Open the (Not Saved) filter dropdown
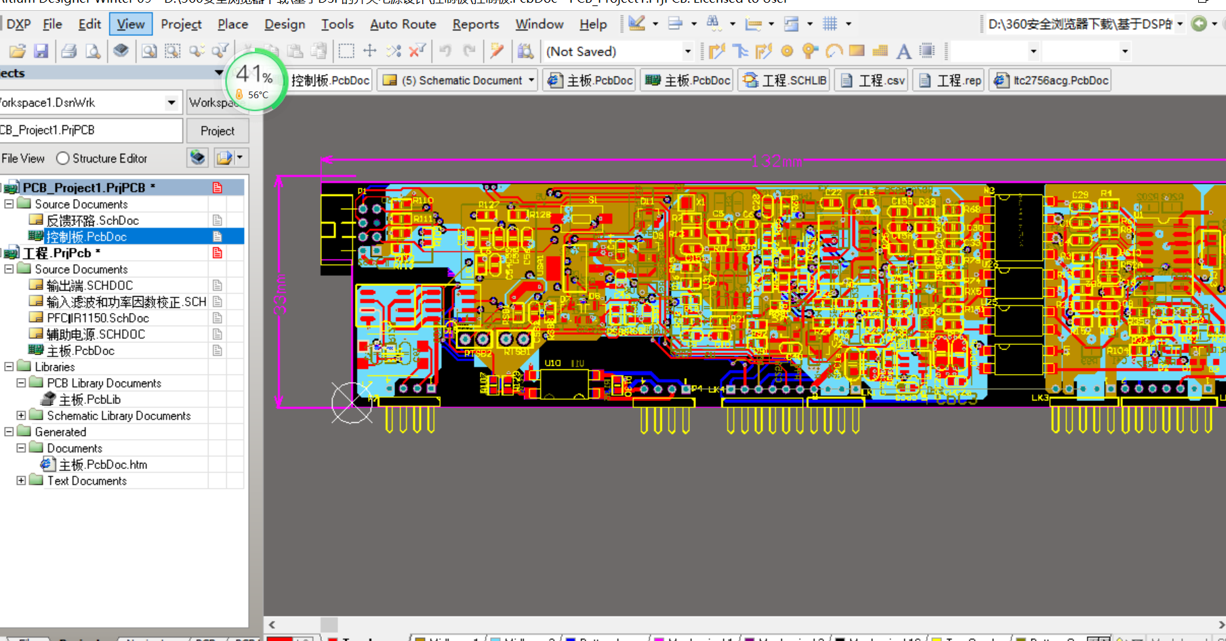1226x641 pixels. [687, 51]
